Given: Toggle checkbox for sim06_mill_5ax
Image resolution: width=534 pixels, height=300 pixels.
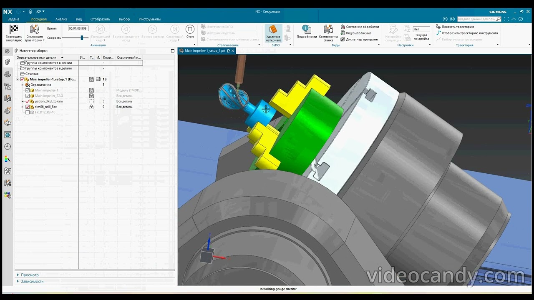Looking at the screenshot, I should point(28,107).
